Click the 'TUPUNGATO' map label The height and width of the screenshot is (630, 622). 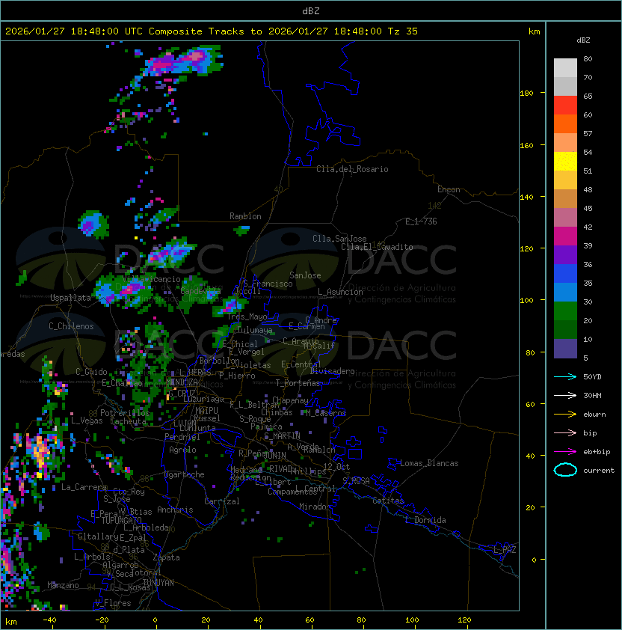(122, 520)
